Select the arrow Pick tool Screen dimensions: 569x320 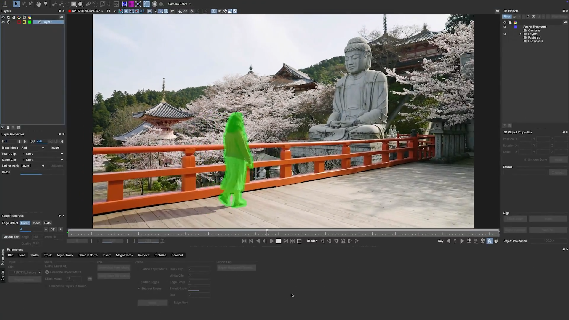point(16,4)
